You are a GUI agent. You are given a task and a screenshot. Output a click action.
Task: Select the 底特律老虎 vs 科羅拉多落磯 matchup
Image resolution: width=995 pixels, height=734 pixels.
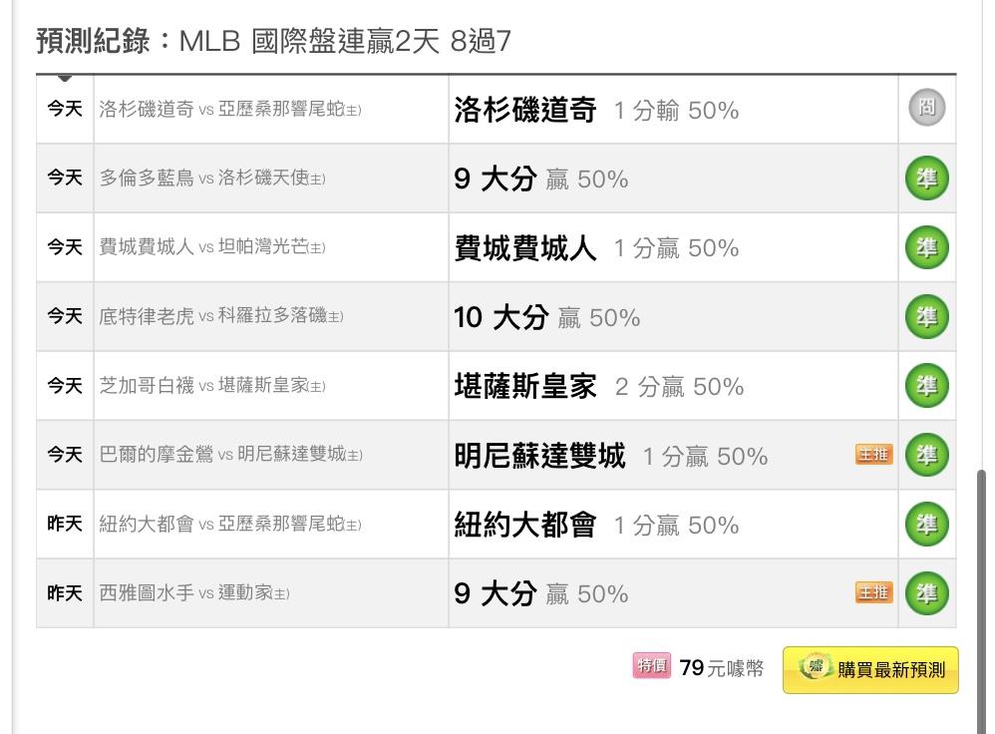coord(220,316)
